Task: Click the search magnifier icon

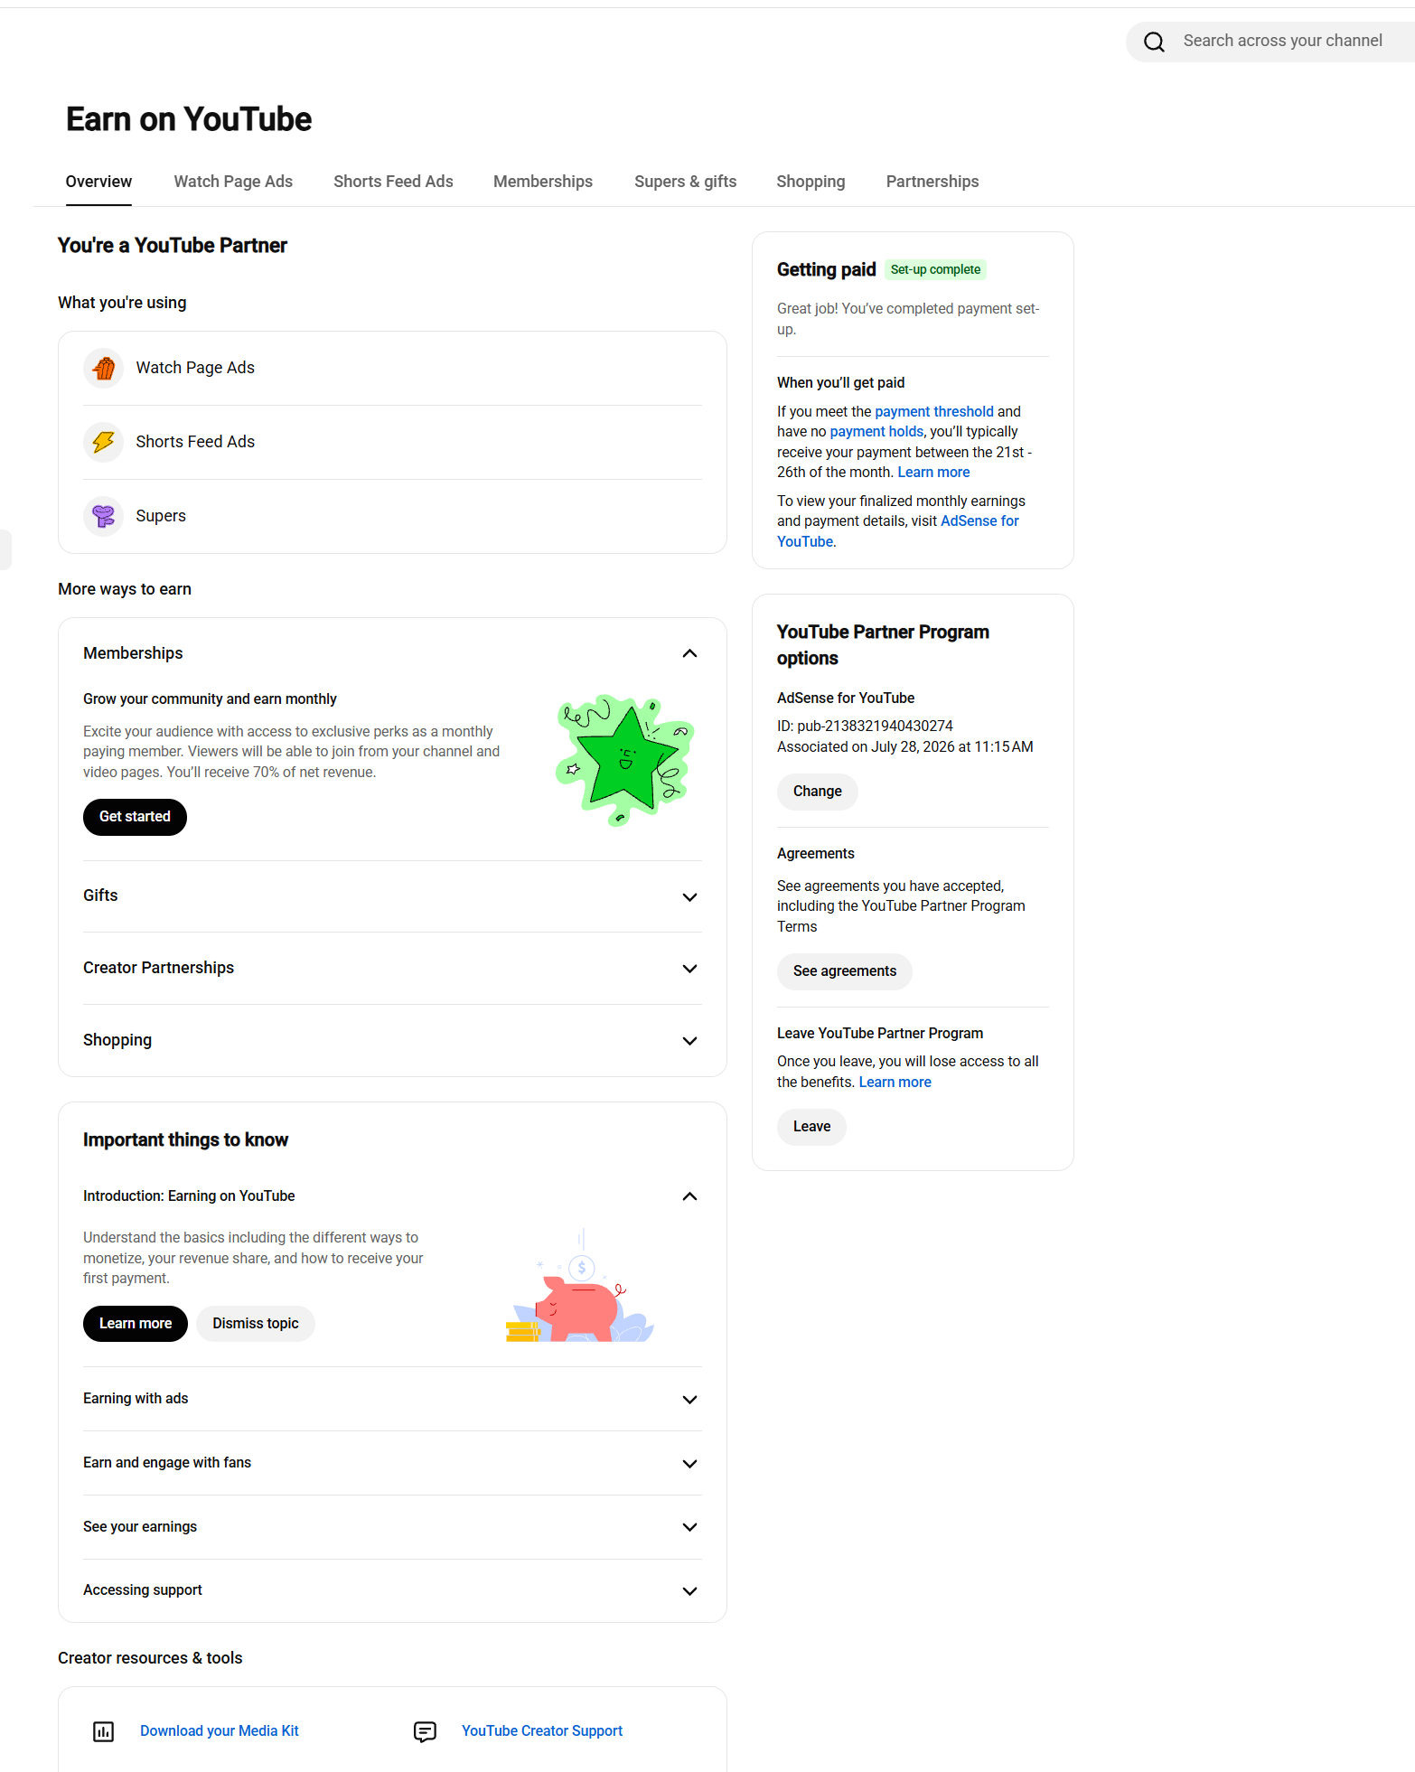Action: coord(1154,42)
